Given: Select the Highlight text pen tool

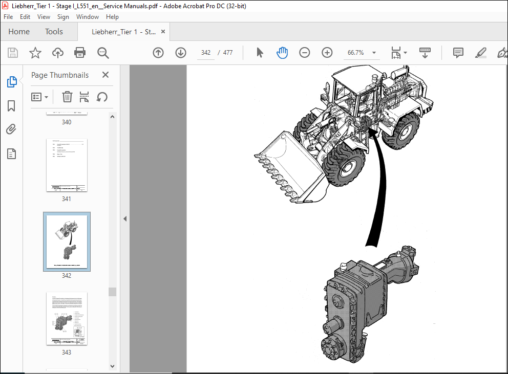Looking at the screenshot, I should 481,53.
